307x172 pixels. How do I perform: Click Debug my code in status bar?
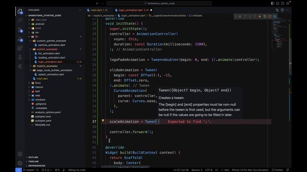(77, 170)
